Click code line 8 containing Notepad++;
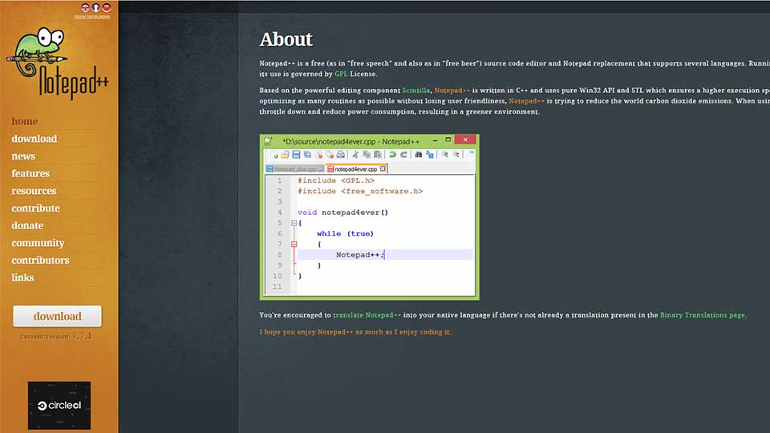Screen dimensions: 770x433 (385, 255)
